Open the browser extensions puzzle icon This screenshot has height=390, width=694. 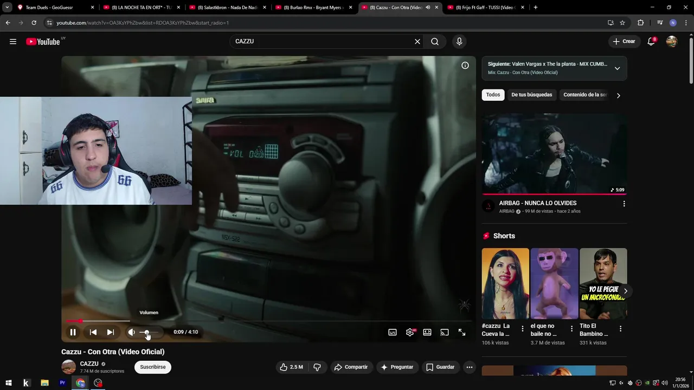640,23
